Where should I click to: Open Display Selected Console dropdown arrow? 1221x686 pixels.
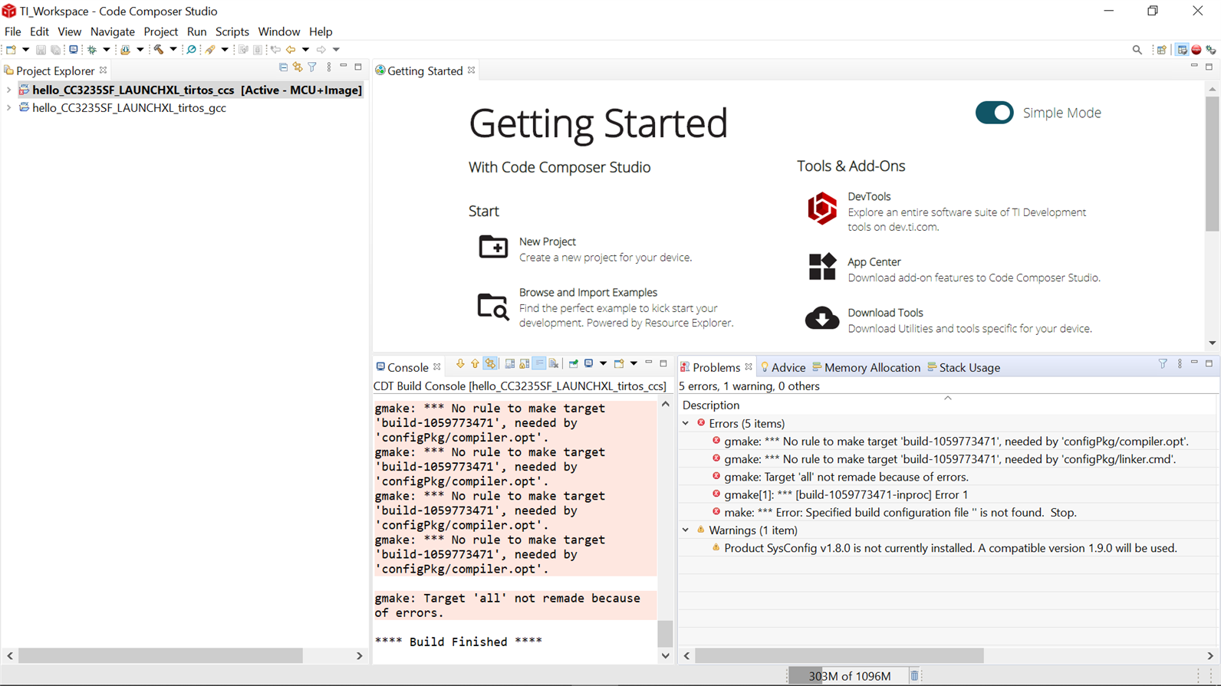coord(604,364)
